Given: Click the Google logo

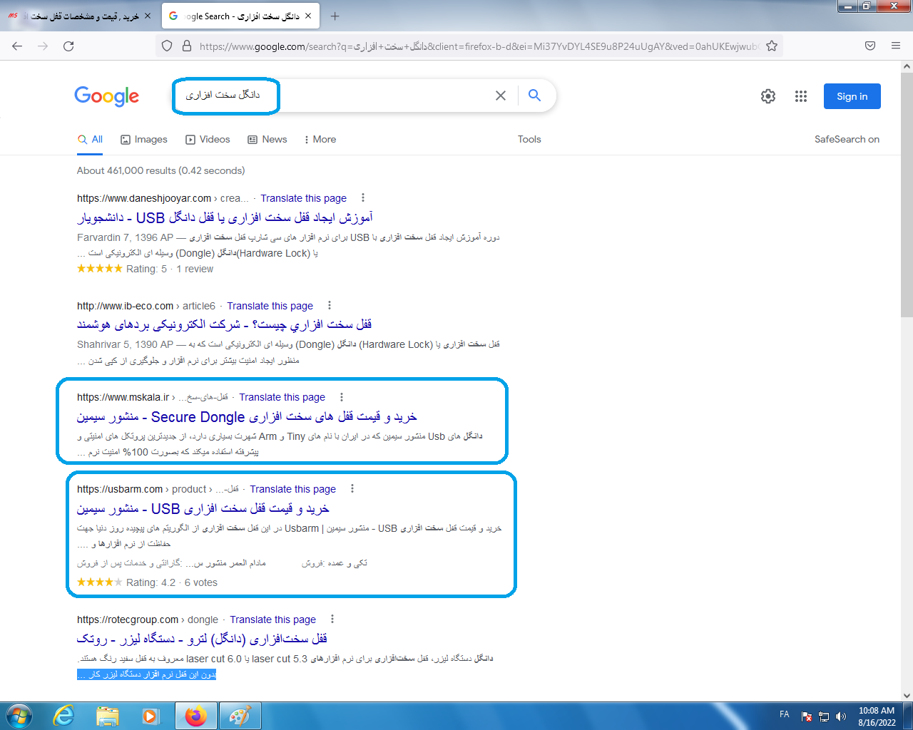Looking at the screenshot, I should pos(107,96).
